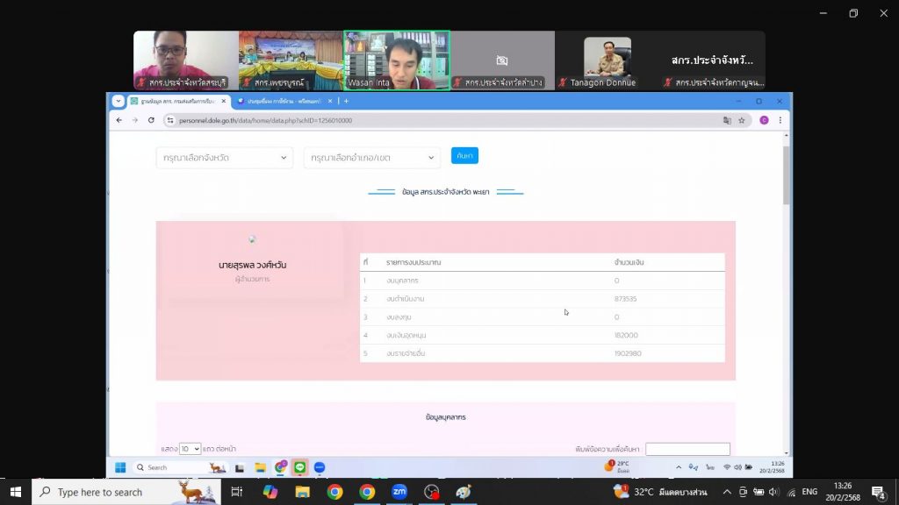Open Task View on the taskbar

click(237, 492)
